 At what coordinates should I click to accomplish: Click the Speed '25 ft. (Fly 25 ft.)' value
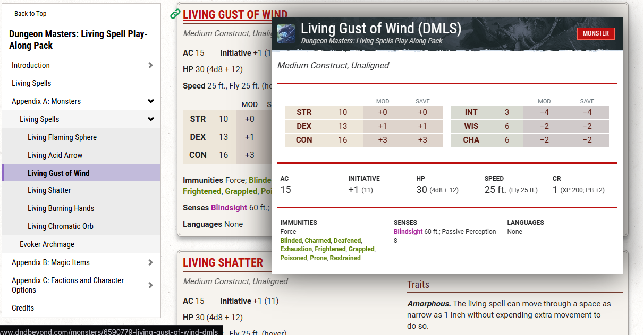[511, 190]
